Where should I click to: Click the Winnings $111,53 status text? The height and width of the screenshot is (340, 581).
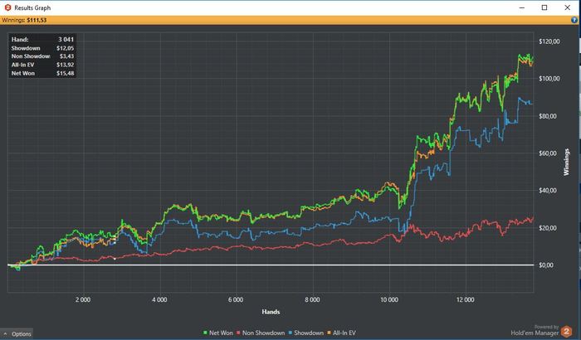coord(24,20)
